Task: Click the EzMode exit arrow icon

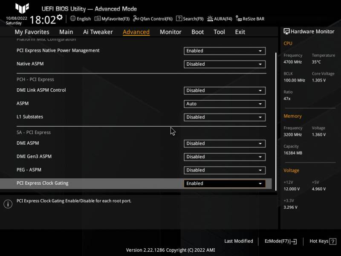Action: tap(294, 241)
